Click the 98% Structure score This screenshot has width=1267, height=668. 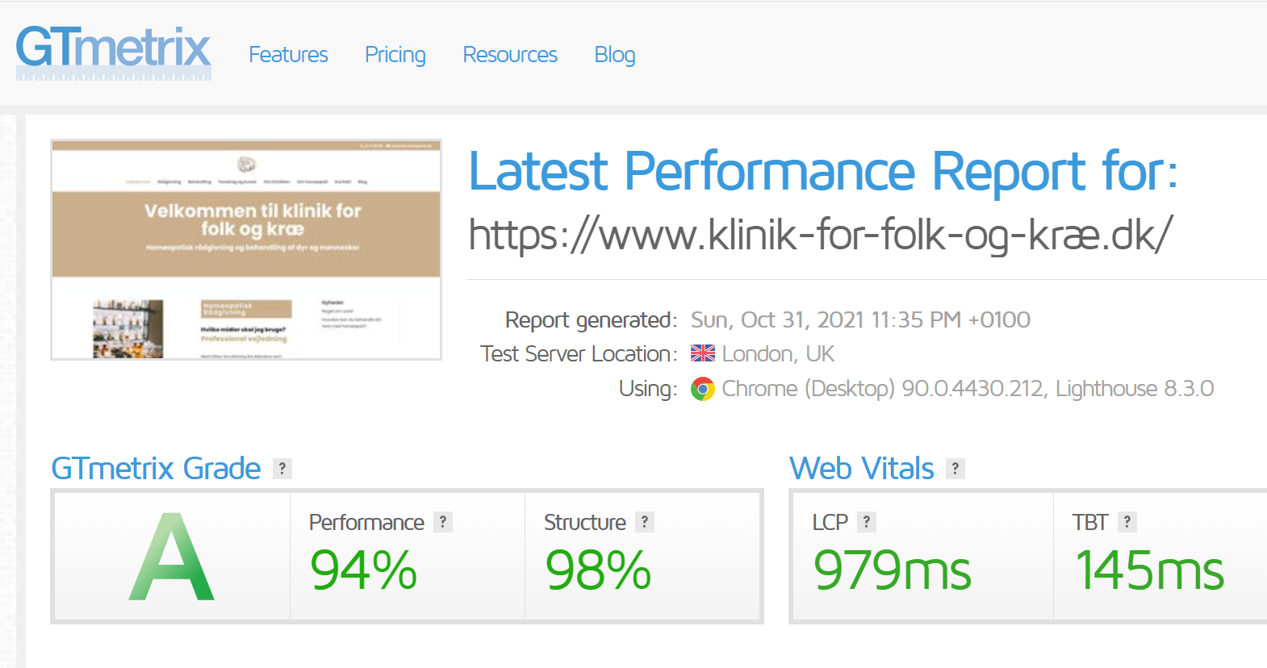(x=598, y=570)
